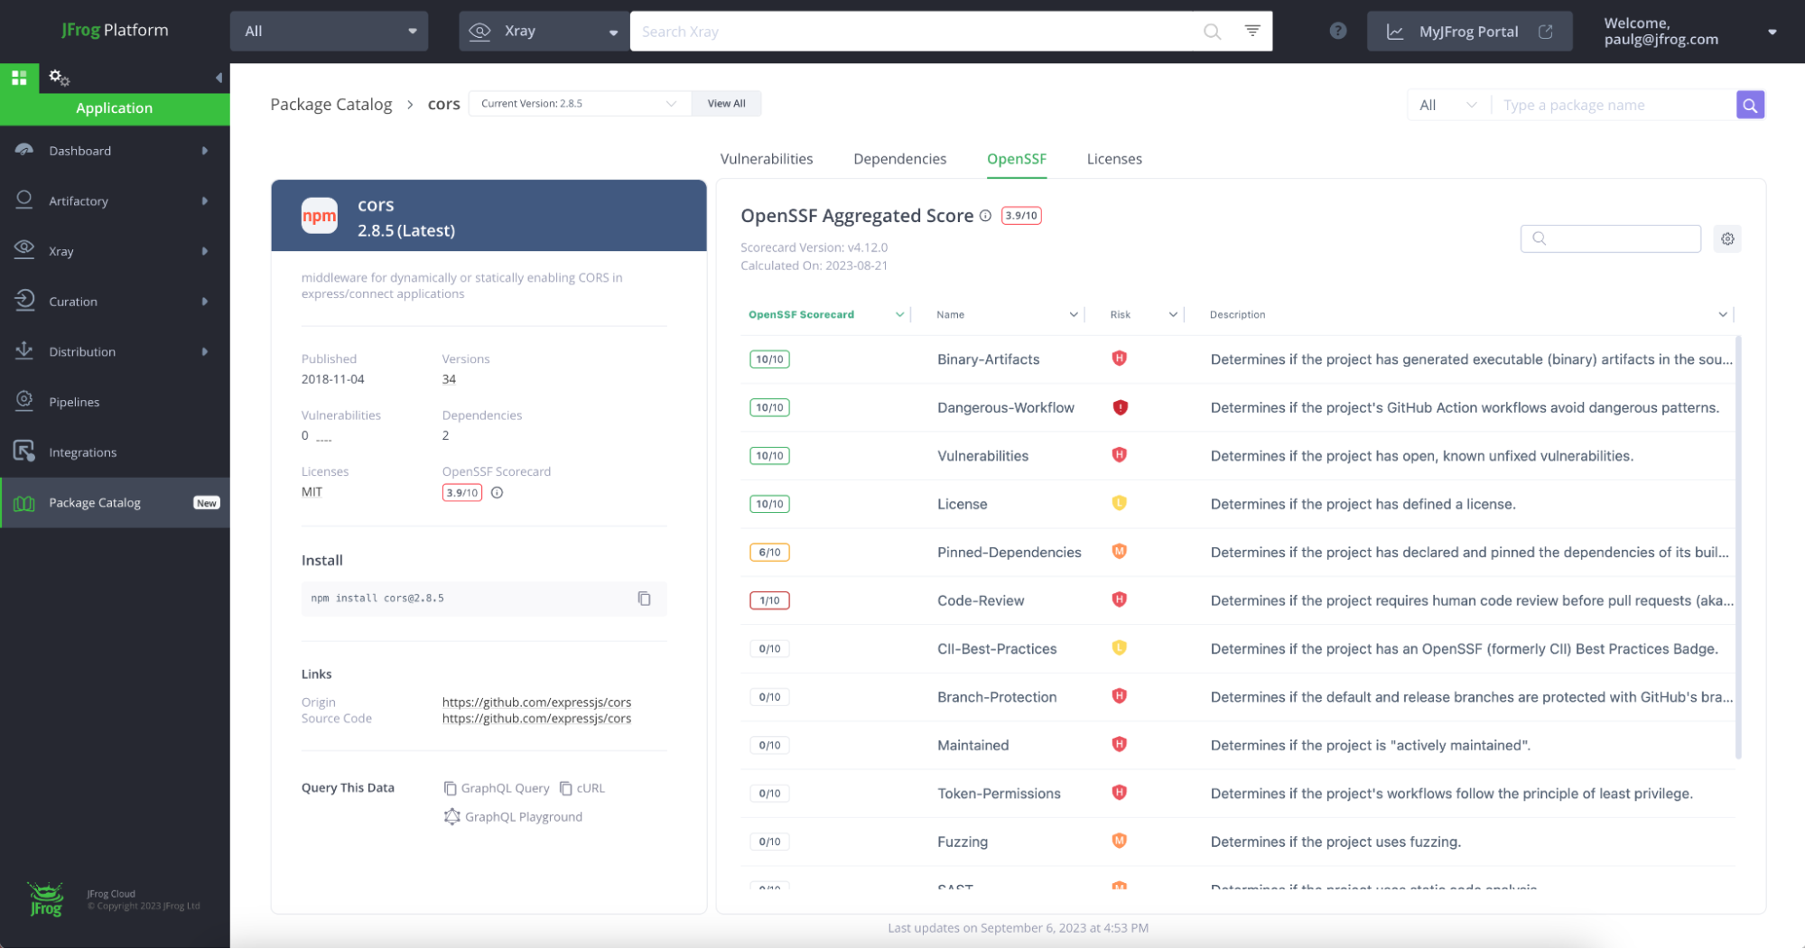
Task: Open the Xray search scope dropdown
Action: (544, 32)
